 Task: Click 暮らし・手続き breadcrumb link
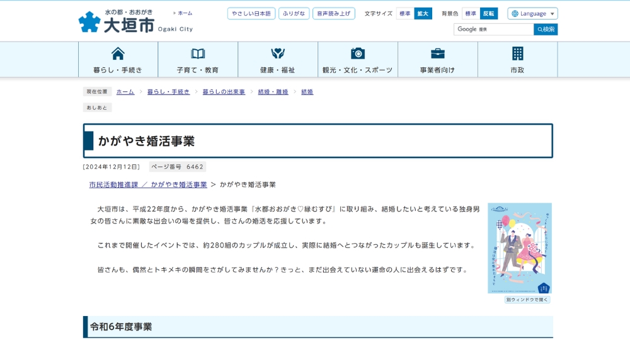point(168,92)
